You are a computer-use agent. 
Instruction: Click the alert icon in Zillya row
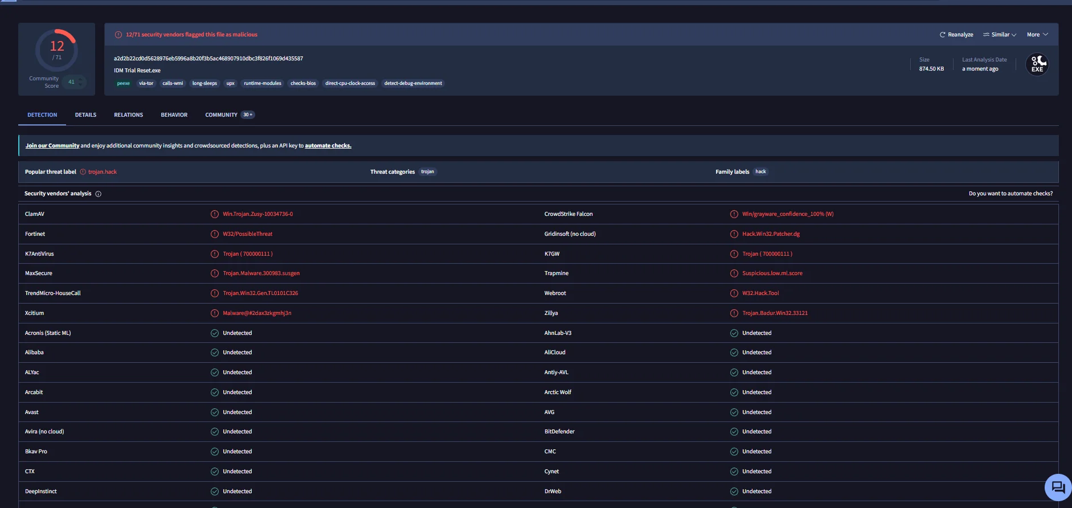pos(734,313)
